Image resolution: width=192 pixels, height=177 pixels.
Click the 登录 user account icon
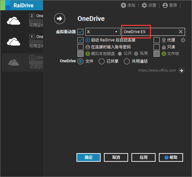tap(165, 5)
